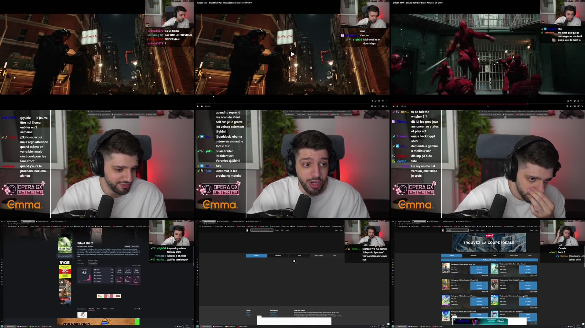The height and width of the screenshot is (328, 585).
Task: Dislike the VOSTFR trailer video
Action: [375, 101]
